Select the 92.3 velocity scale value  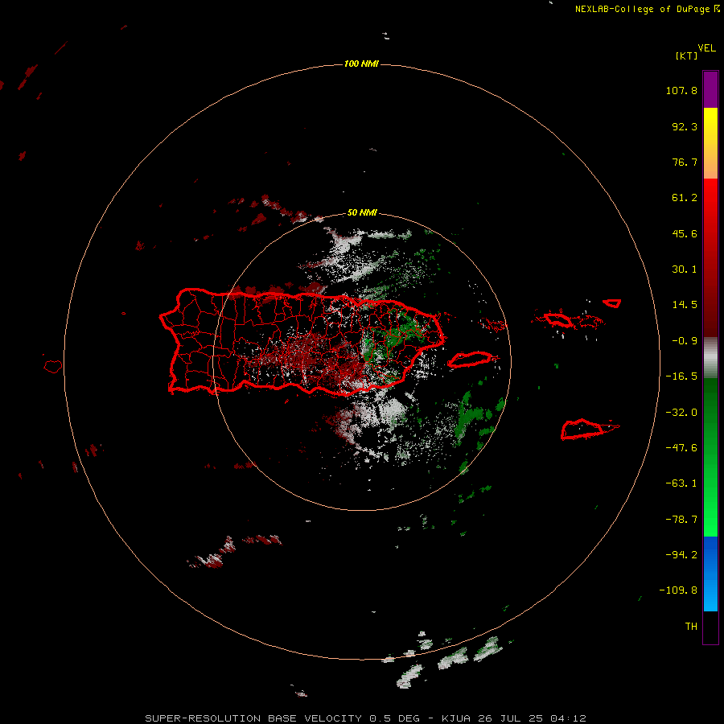[x=685, y=126]
